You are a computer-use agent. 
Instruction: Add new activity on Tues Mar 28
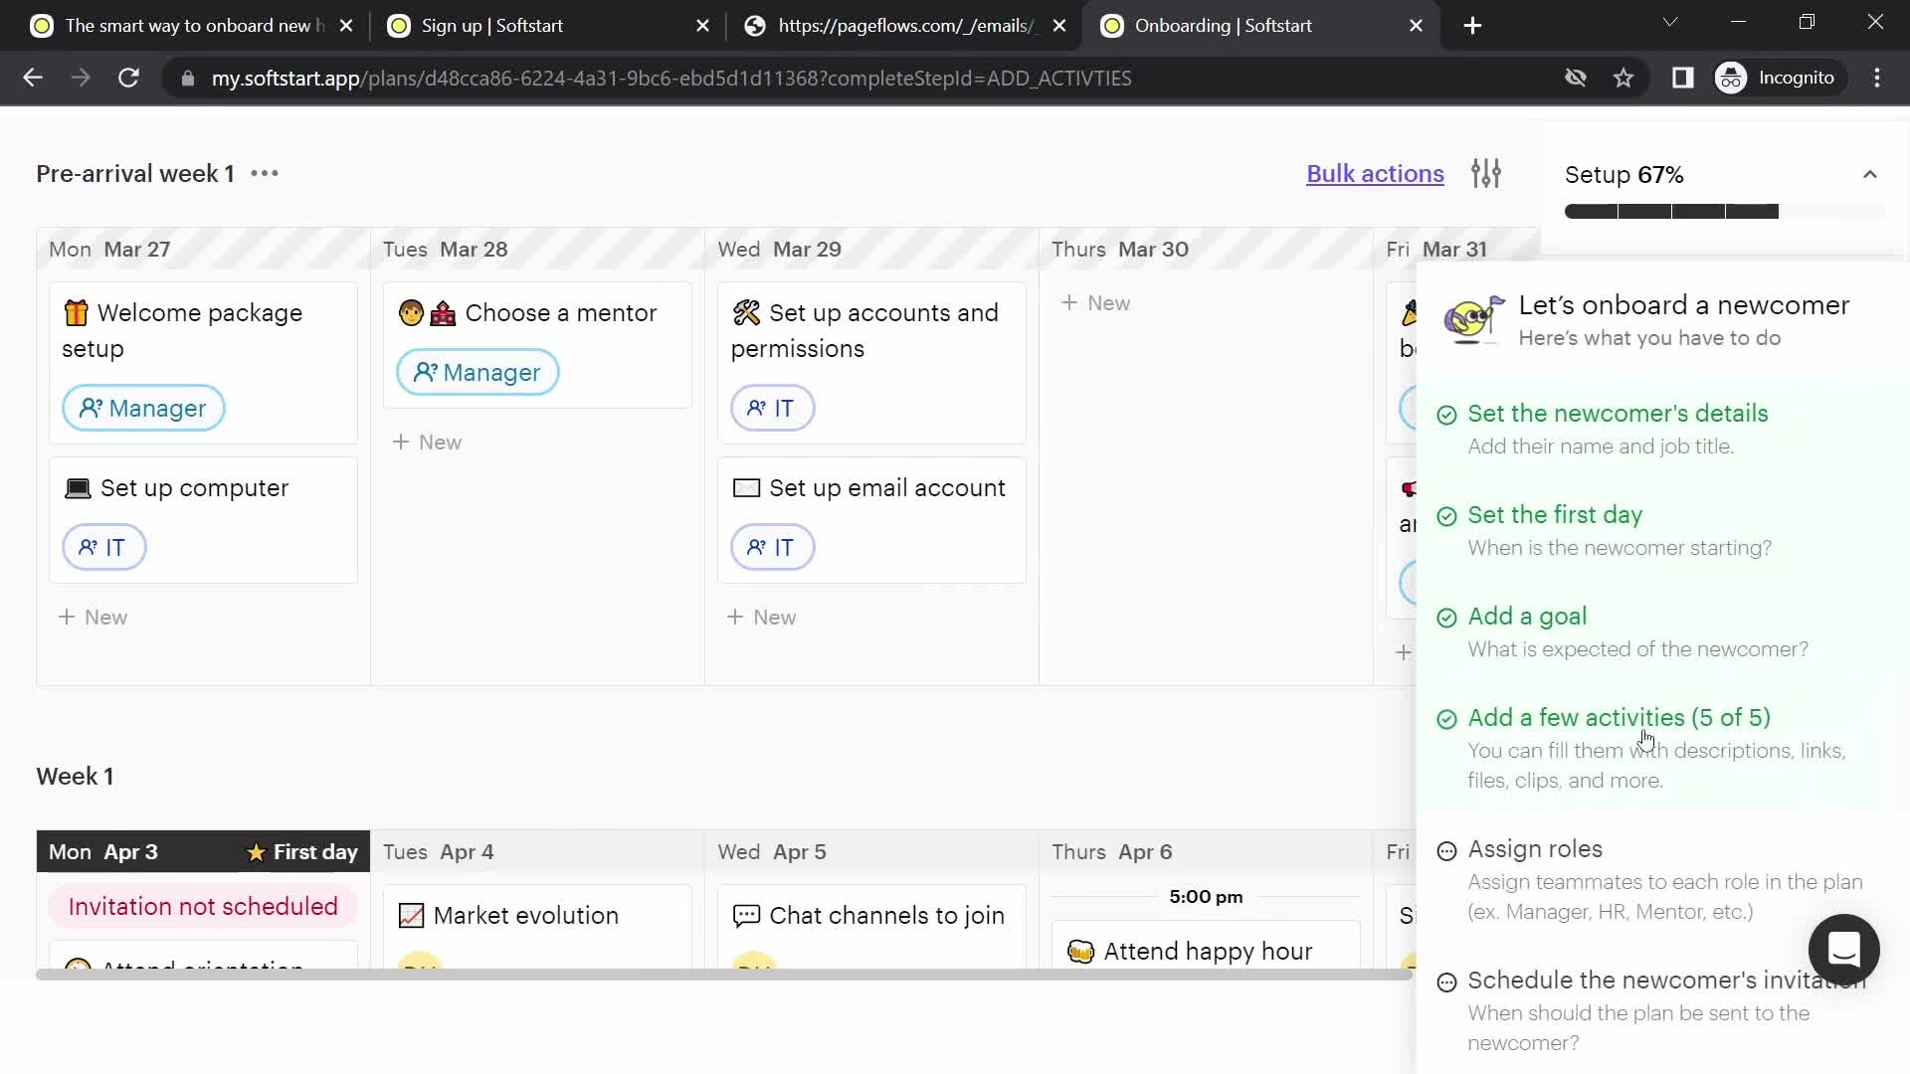427,443
